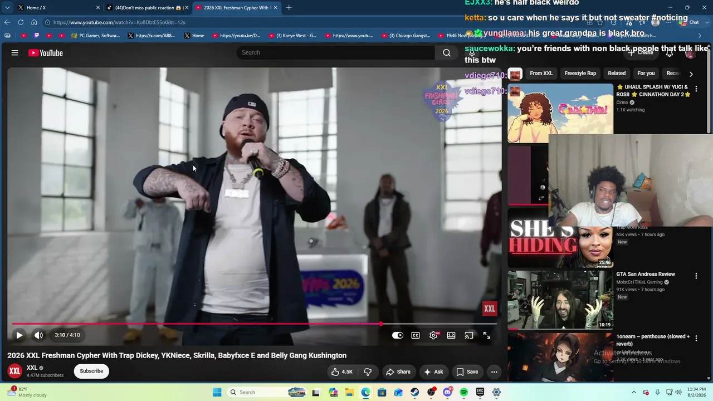Mute the video volume
This screenshot has width=713, height=401.
[38, 335]
